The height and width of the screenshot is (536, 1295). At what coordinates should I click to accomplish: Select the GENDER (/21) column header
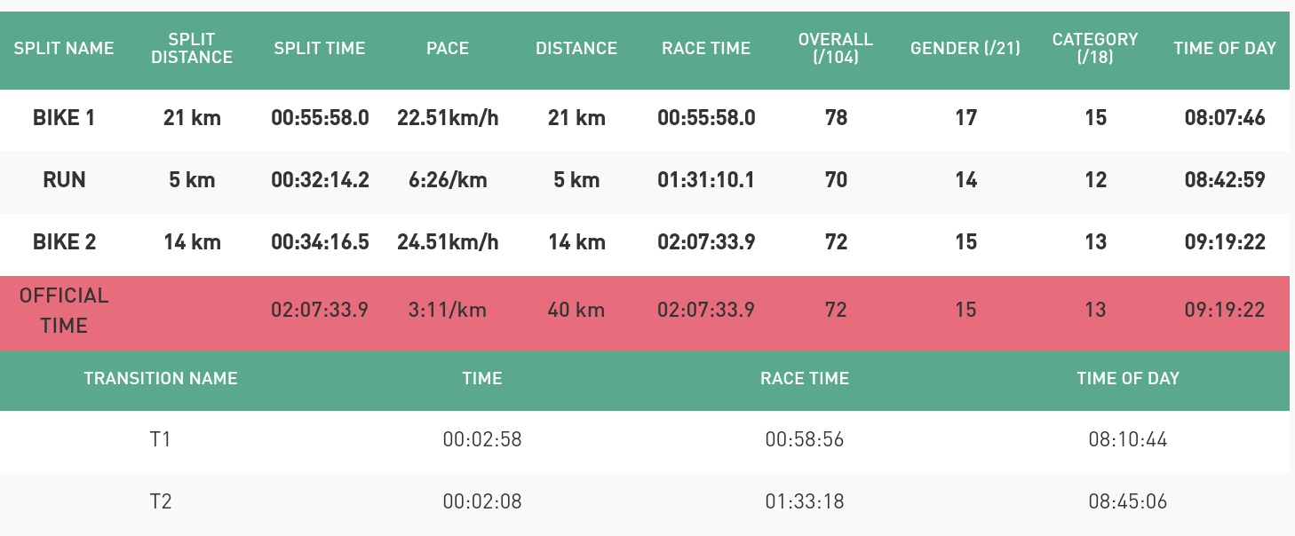coord(965,48)
